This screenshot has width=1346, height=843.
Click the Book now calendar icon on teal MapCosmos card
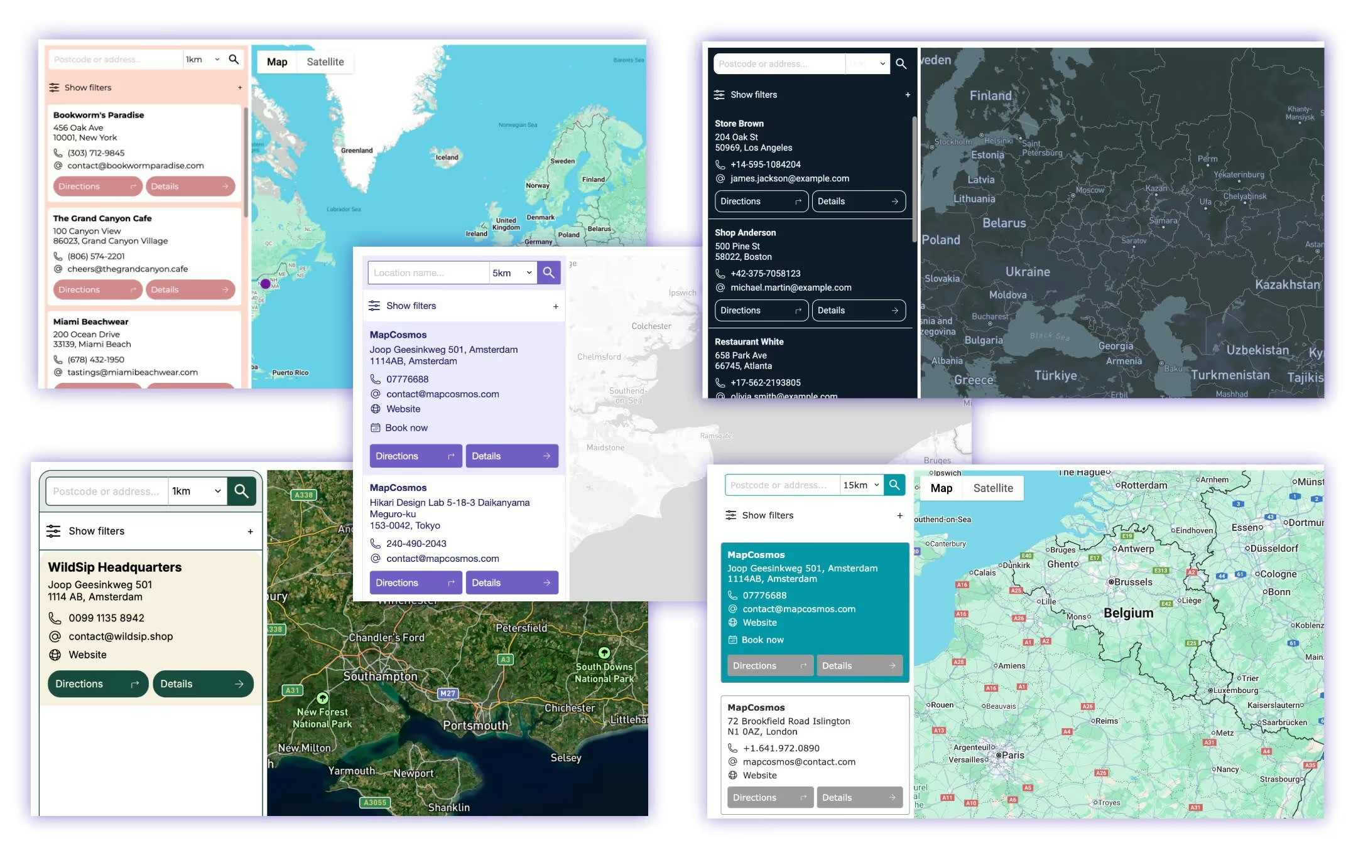click(733, 640)
